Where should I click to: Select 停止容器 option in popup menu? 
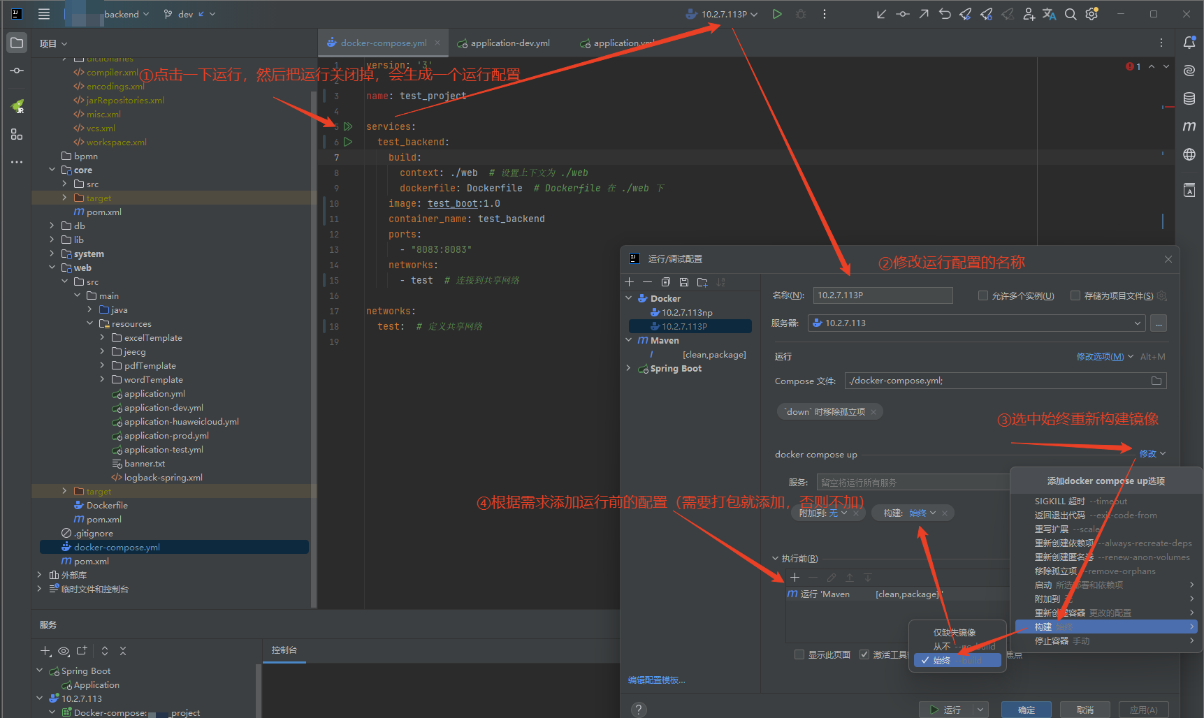point(1052,640)
